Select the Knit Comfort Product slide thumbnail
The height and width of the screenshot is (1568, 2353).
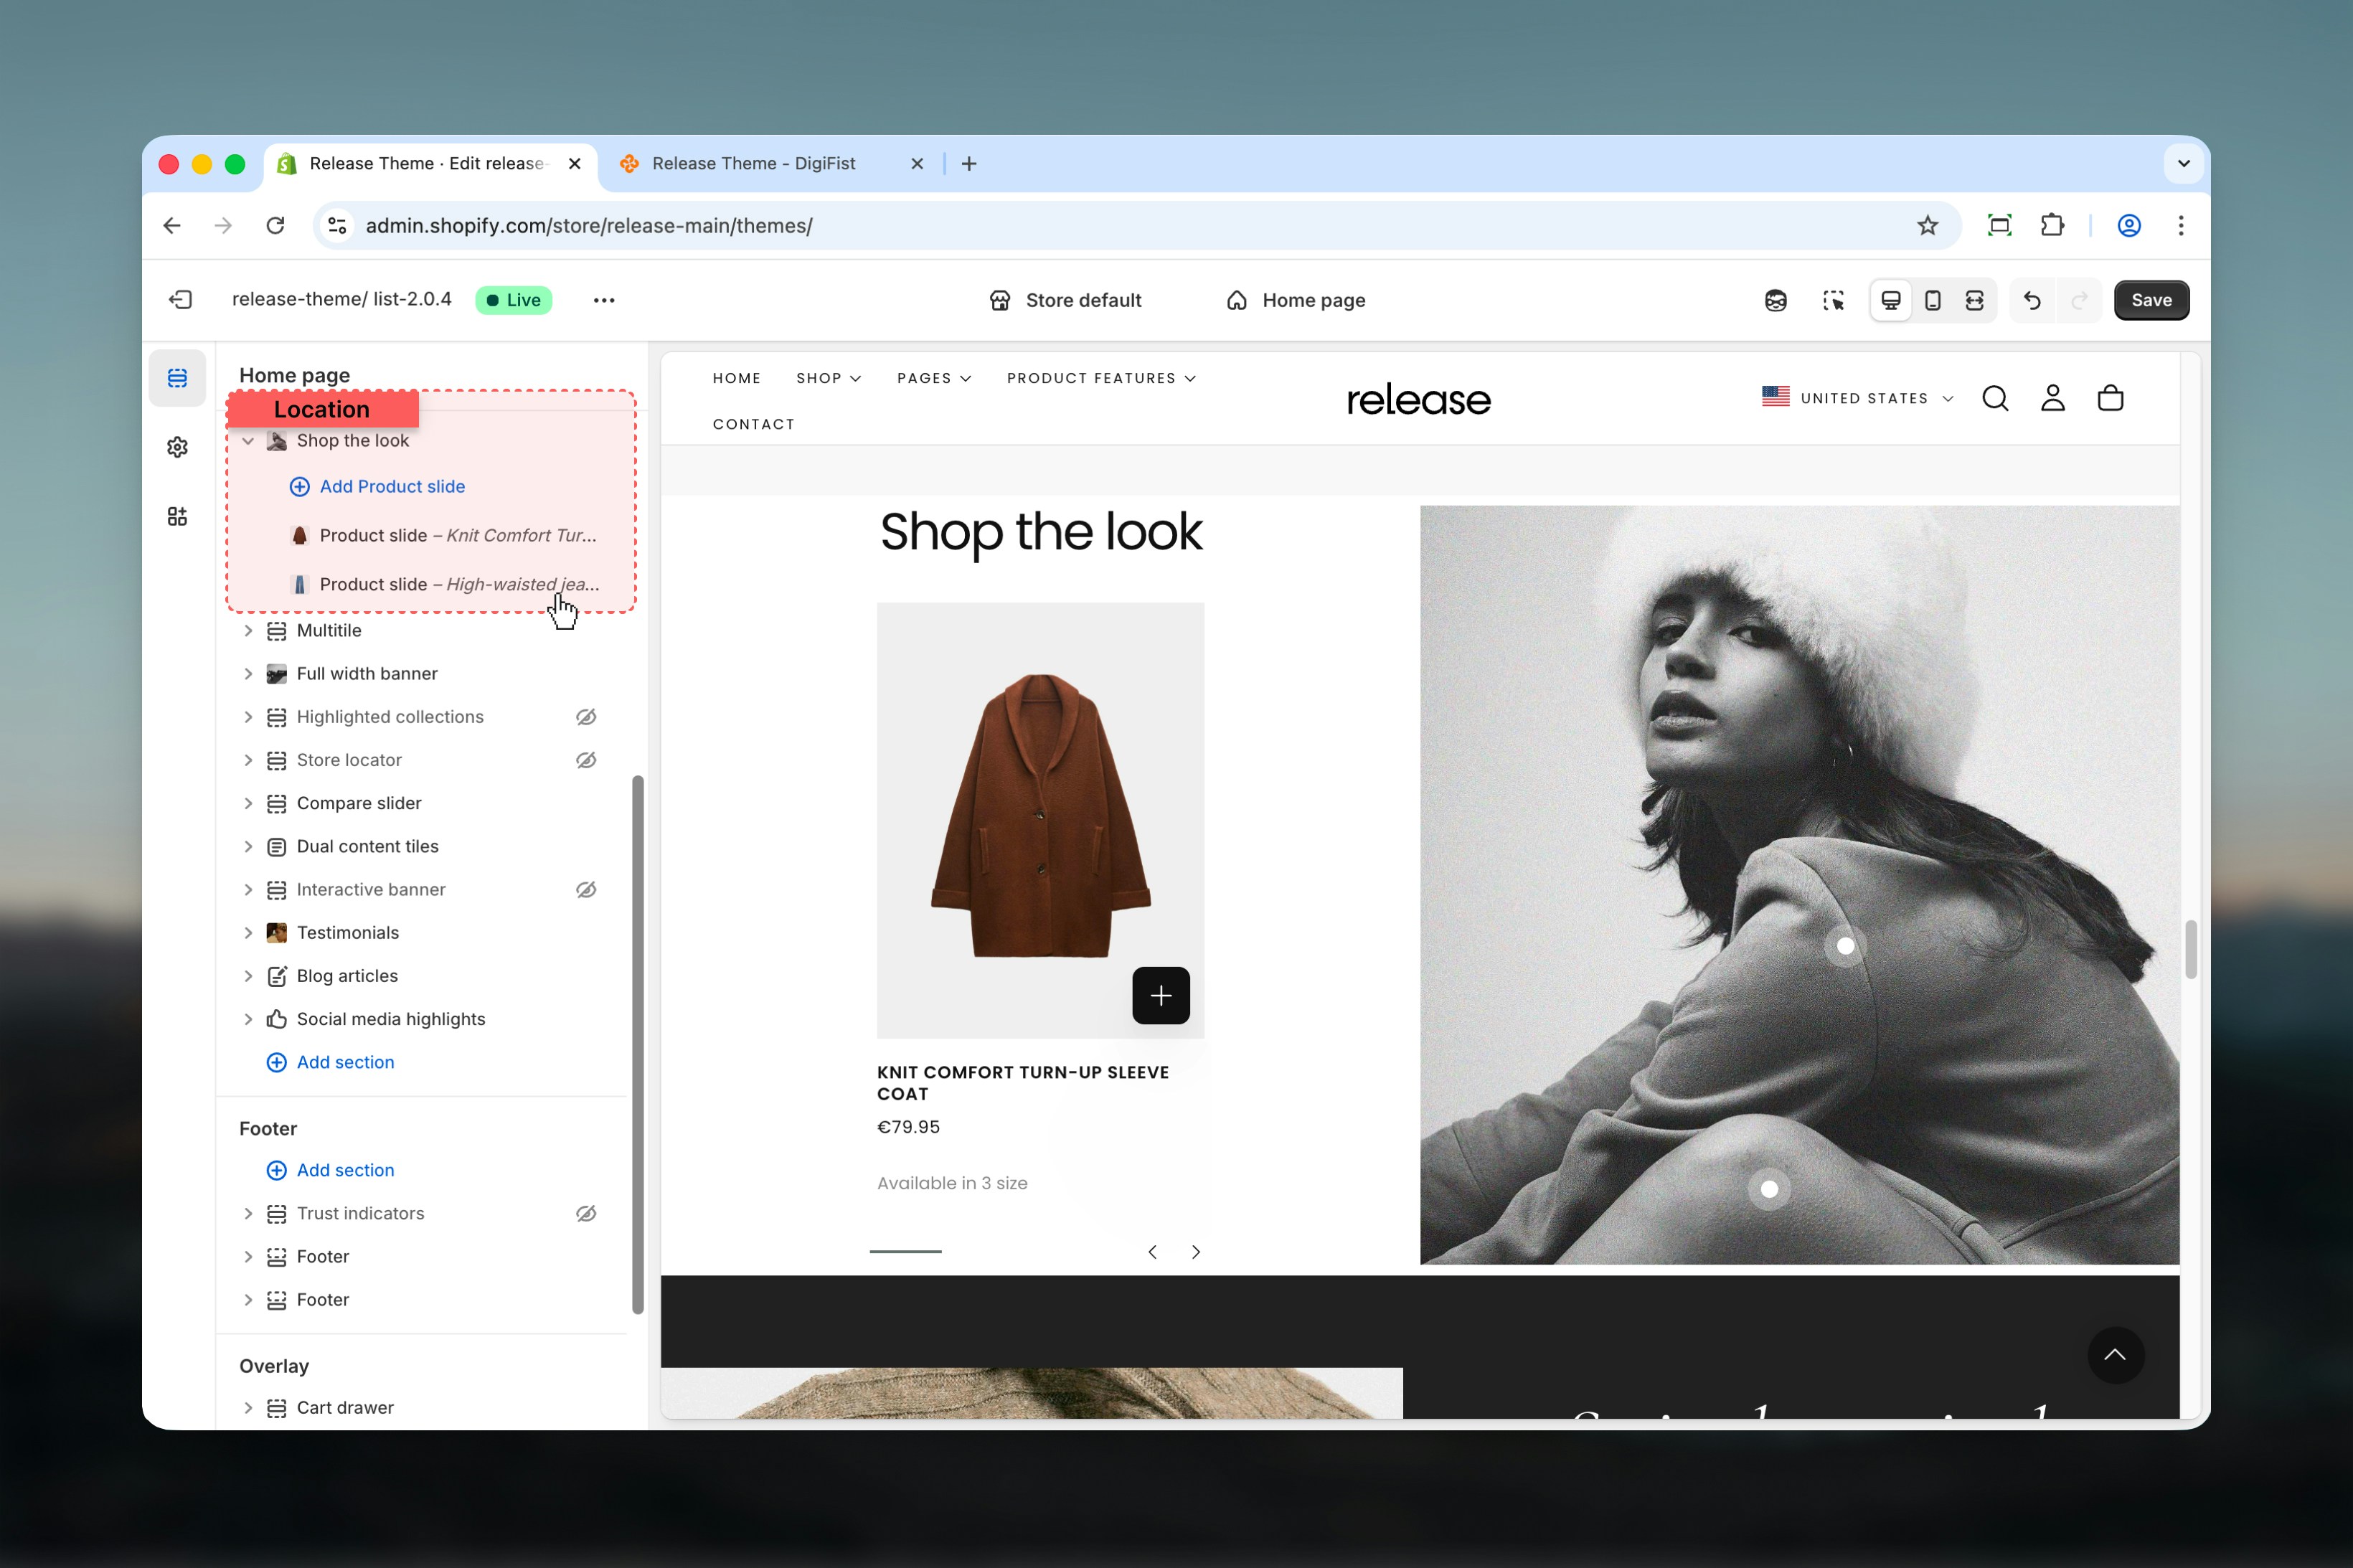[299, 535]
